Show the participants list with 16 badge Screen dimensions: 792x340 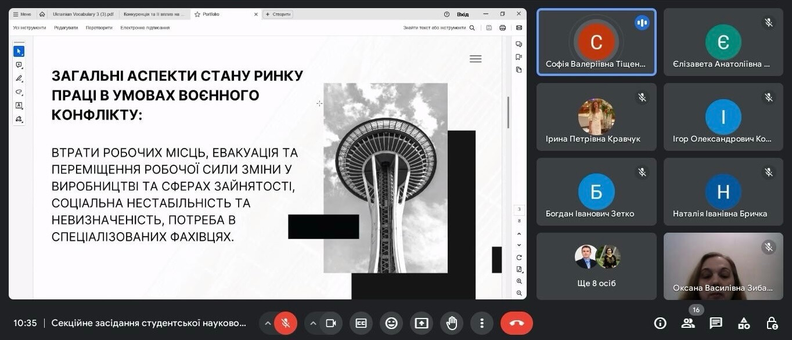(x=688, y=323)
